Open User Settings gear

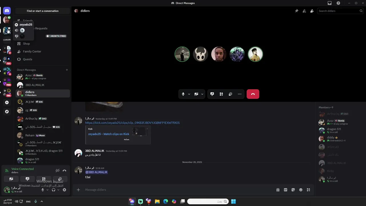click(x=64, y=190)
